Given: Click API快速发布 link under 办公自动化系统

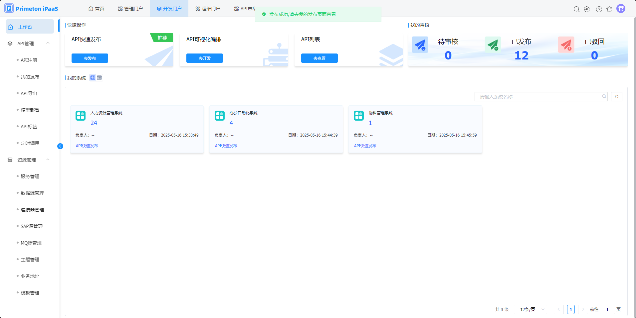Looking at the screenshot, I should pyautogui.click(x=226, y=146).
